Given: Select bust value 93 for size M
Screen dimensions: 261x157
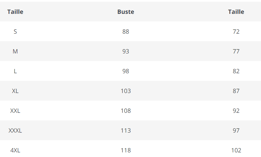Looking at the screenshot, I should 126,51.
